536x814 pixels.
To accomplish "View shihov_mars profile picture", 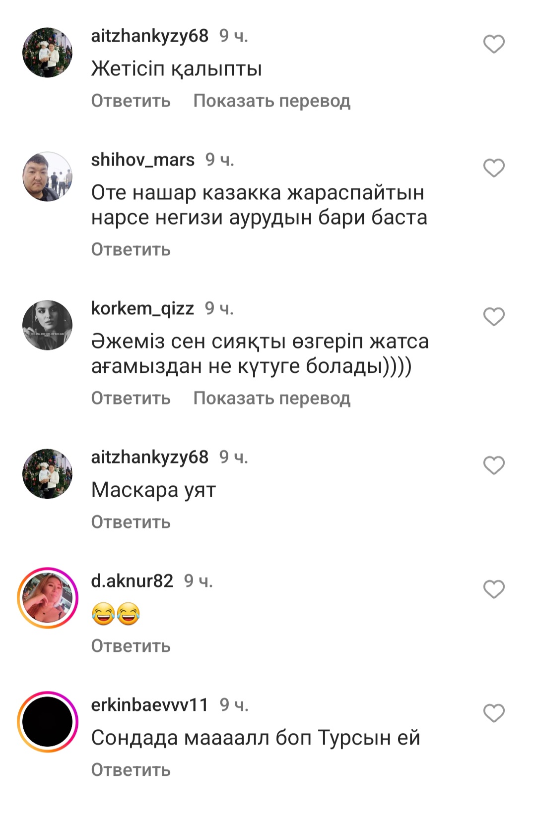I will pyautogui.click(x=48, y=176).
